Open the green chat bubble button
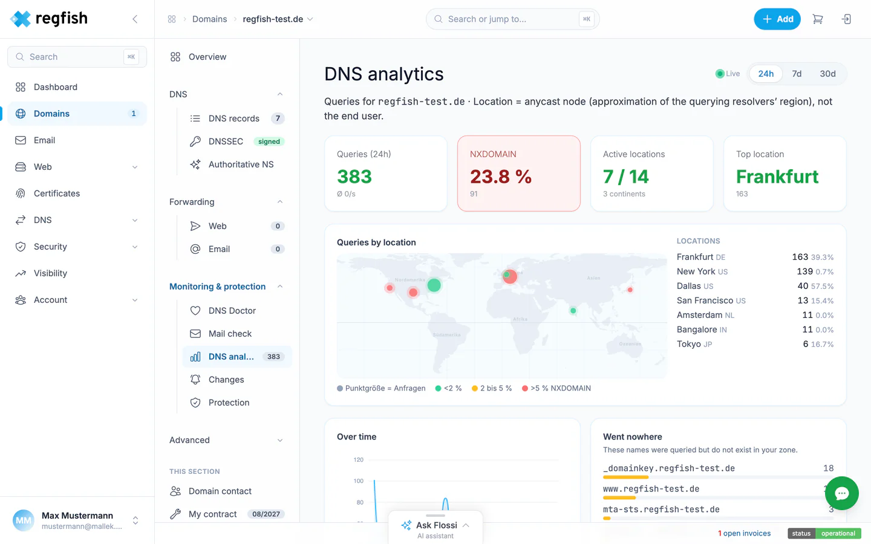The image size is (871, 544). click(842, 493)
